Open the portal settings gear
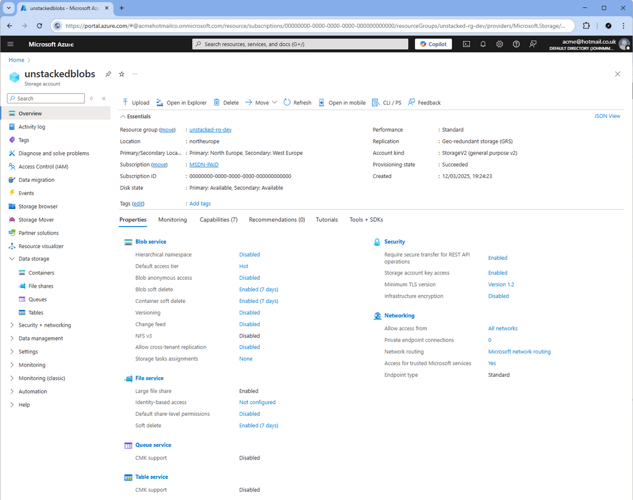633x500 pixels. 500,44
